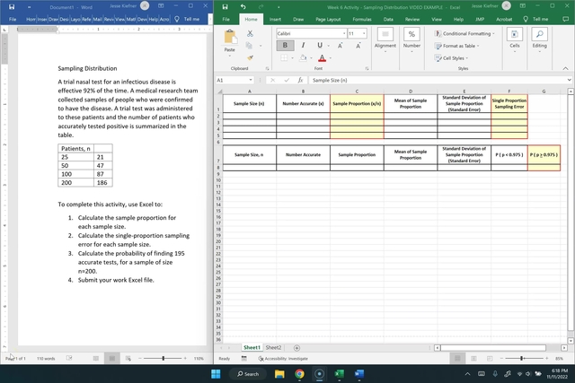Decrease font size in Excel
The width and height of the screenshot is (575, 383).
pos(358,46)
